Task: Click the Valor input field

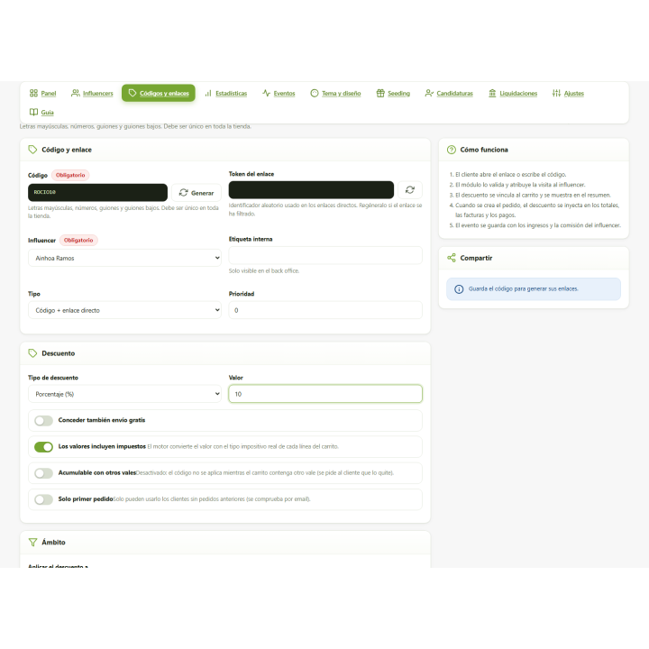Action: [325, 394]
